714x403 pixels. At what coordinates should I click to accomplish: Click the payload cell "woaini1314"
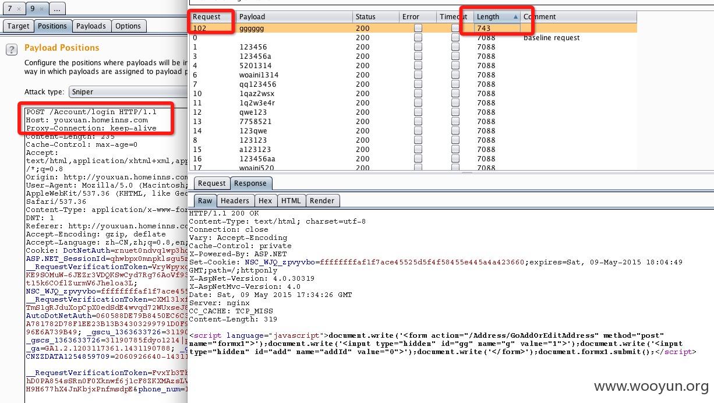(259, 75)
